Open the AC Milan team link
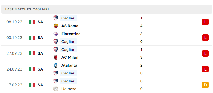The image size is (213, 93). coord(70,57)
